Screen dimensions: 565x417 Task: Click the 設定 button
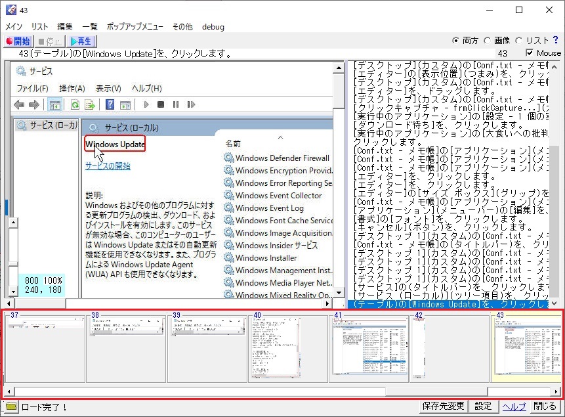483,406
